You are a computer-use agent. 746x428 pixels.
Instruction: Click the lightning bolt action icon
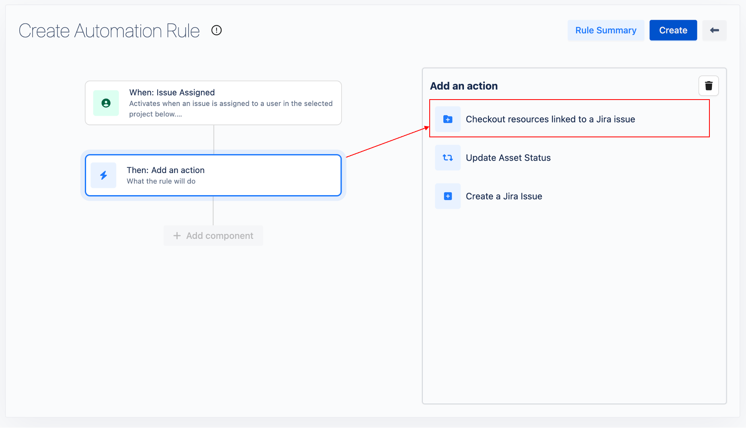104,175
